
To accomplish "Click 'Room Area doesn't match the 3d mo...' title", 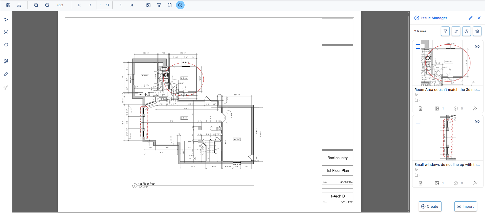I will click(447, 90).
